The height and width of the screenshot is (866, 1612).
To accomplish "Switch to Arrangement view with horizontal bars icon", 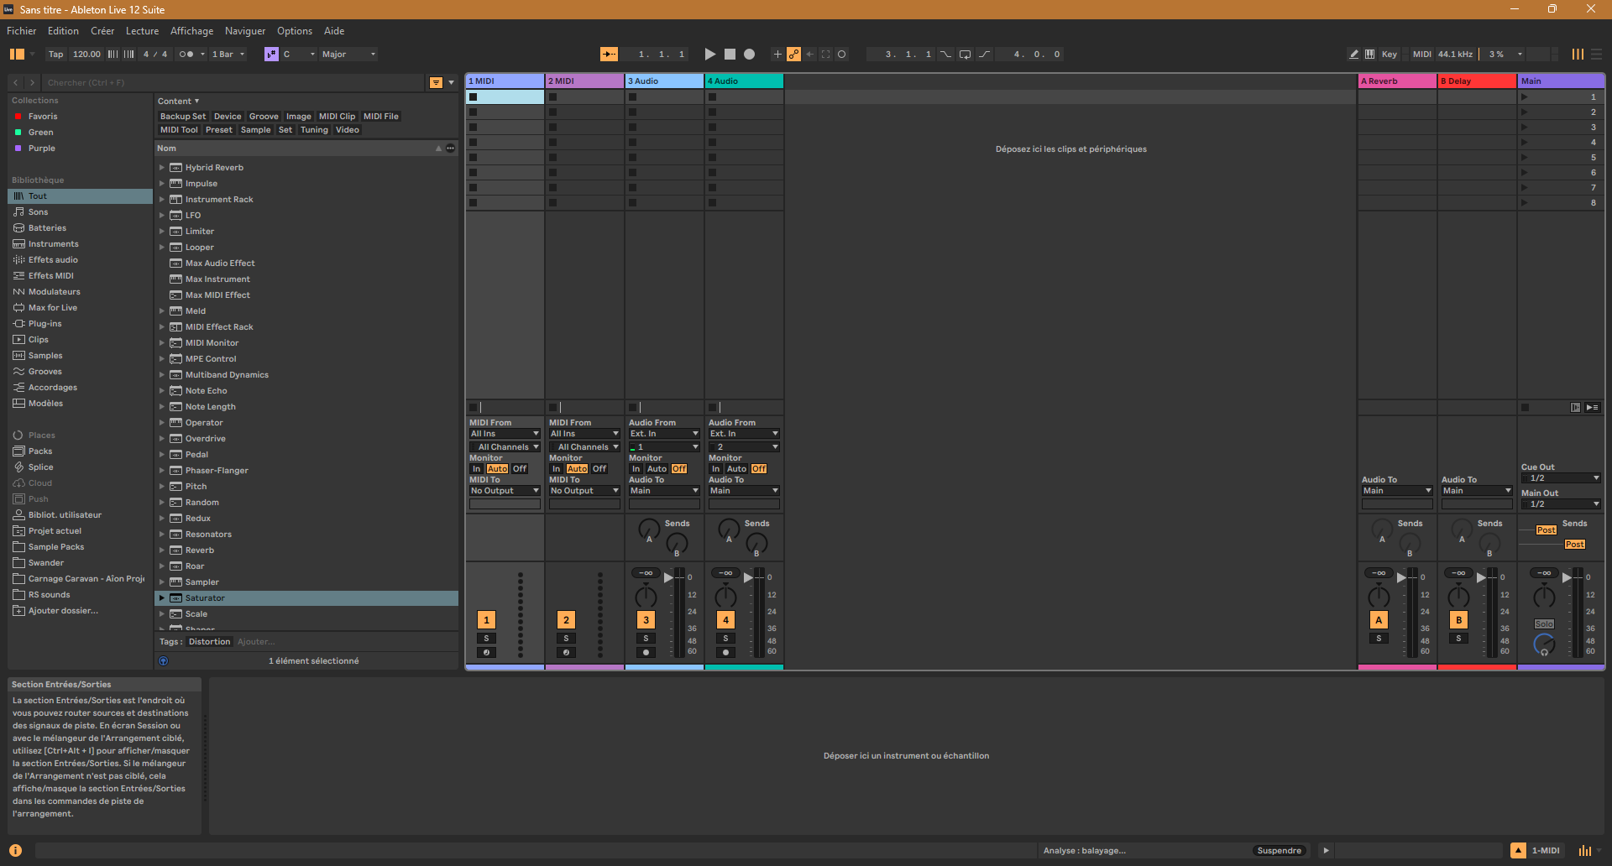I will point(1597,55).
